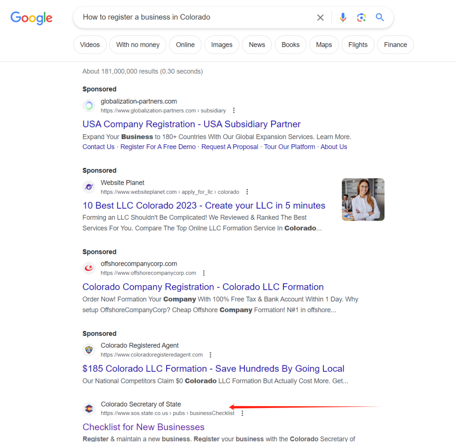Open Google Lens image search

[x=361, y=17]
